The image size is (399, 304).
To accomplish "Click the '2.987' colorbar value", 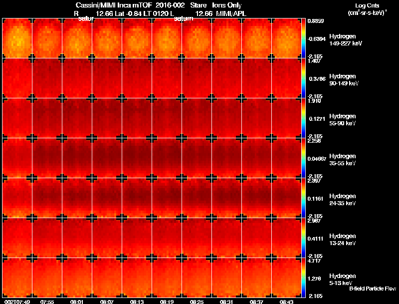I will point(315,221).
